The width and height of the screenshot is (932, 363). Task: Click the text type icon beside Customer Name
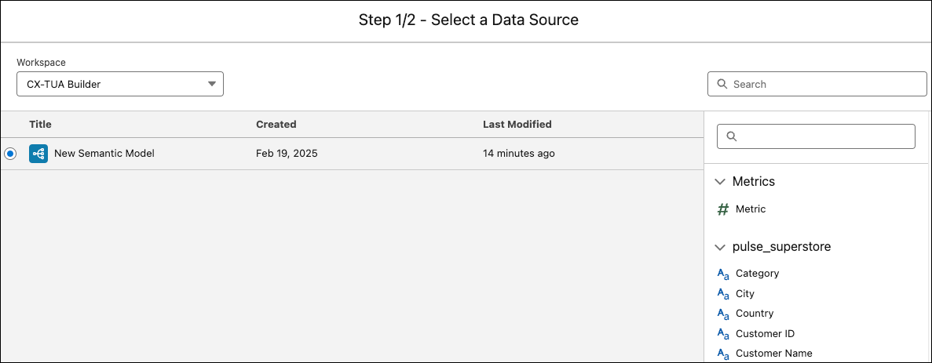723,354
